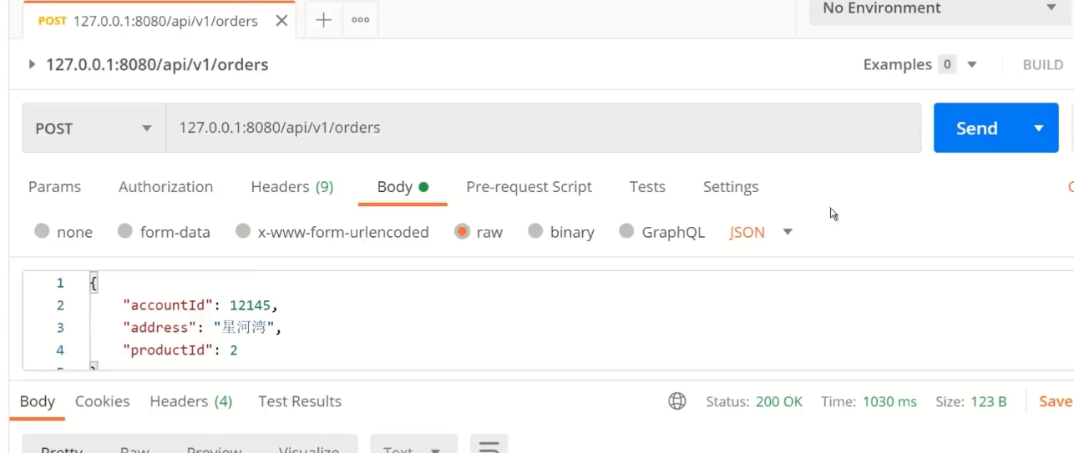Click the wrap lines icon in response toolbar

[489, 446]
